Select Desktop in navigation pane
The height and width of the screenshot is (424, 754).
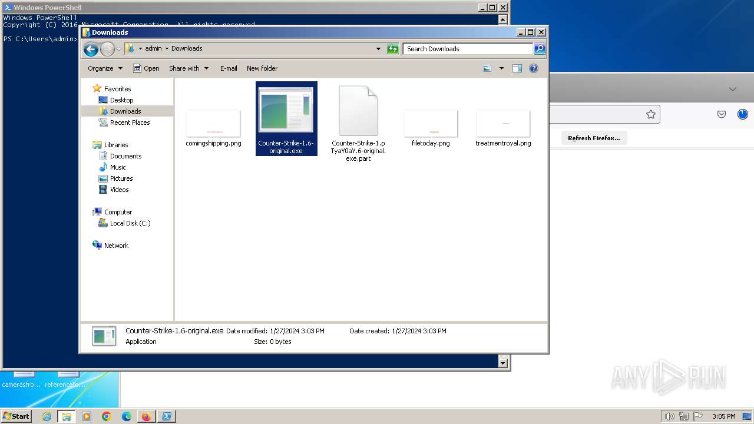point(115,100)
